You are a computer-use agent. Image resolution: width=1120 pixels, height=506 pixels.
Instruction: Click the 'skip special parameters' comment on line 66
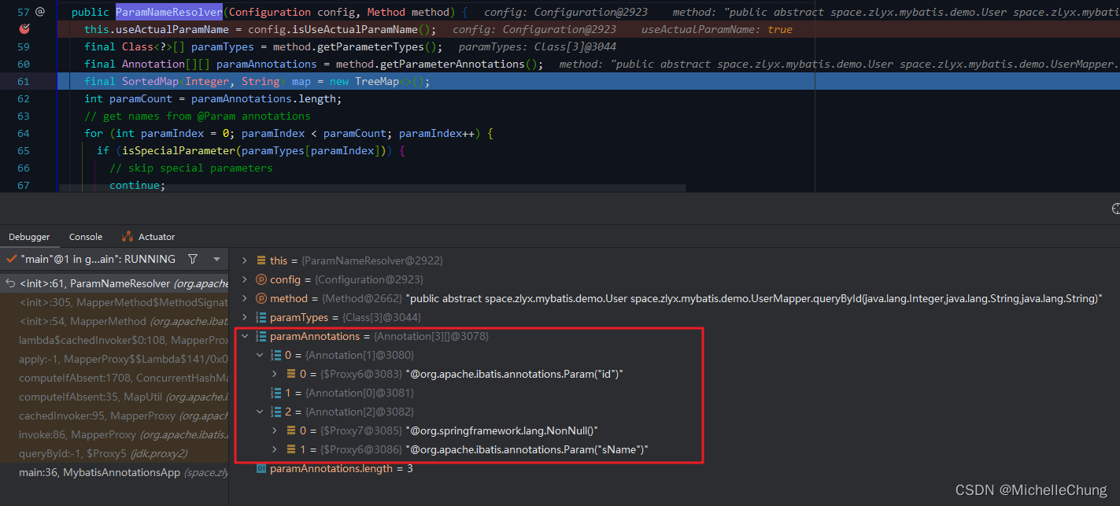coord(191,168)
